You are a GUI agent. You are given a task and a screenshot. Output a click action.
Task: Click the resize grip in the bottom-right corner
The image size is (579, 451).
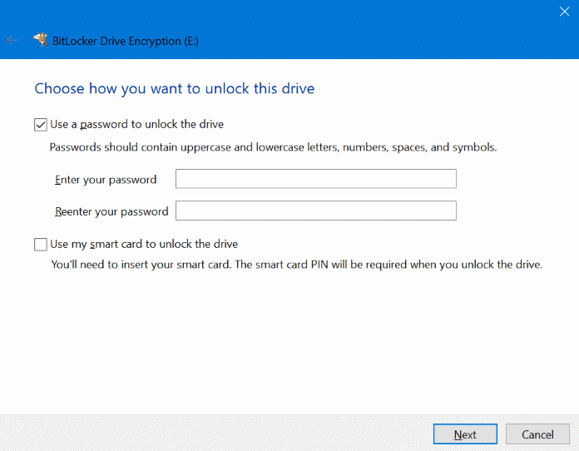[x=573, y=445]
